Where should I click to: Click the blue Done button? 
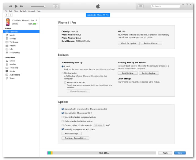pyautogui.click(x=180, y=153)
